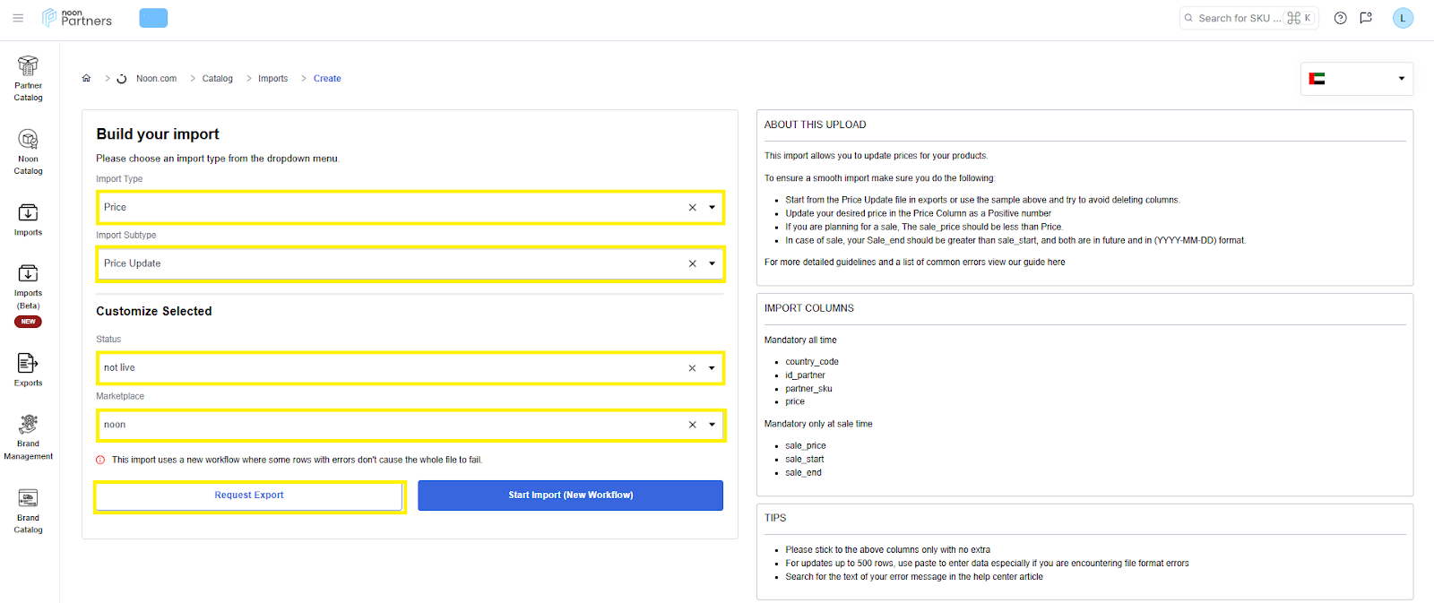The image size is (1434, 603).
Task: Click the guide here sentence
Action: tap(915, 263)
